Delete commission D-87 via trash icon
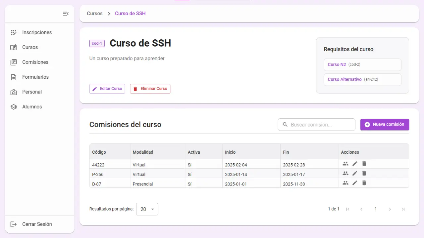The height and width of the screenshot is (238, 424). (x=364, y=183)
